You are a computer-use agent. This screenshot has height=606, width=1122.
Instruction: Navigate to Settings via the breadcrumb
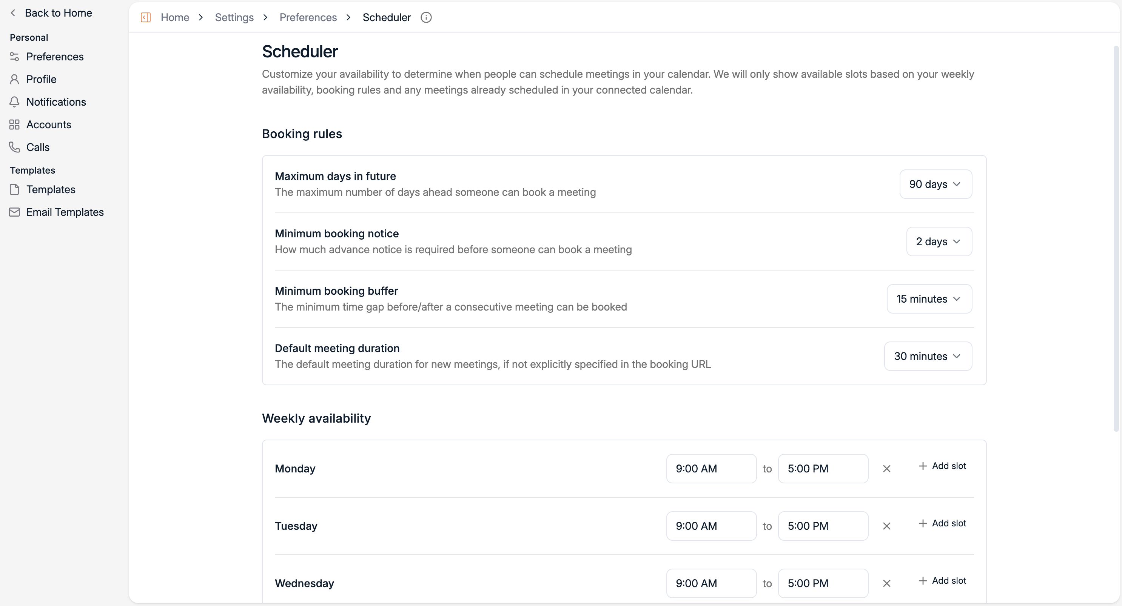(x=234, y=17)
